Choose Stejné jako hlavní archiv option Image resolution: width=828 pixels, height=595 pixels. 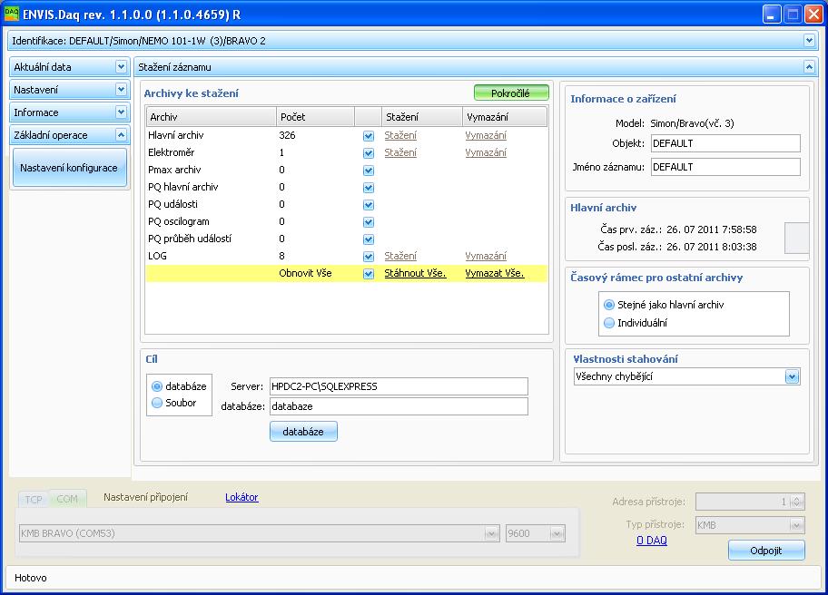pyautogui.click(x=609, y=305)
